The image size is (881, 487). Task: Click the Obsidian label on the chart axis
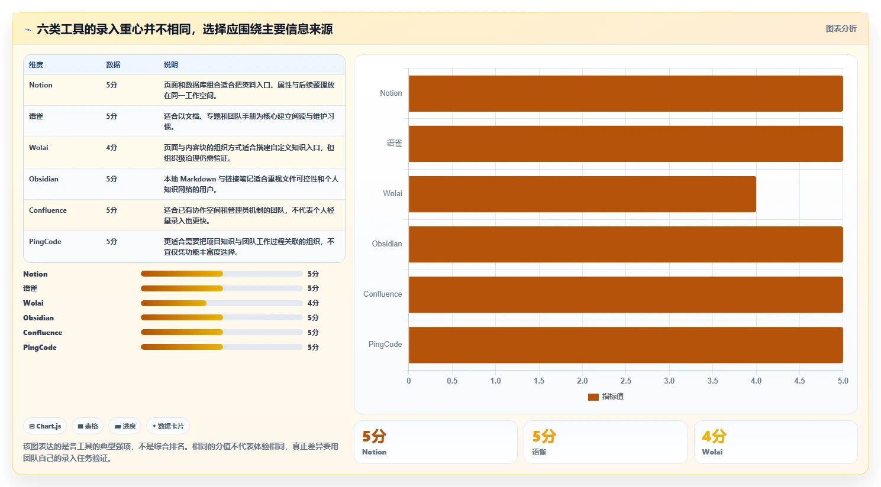(x=387, y=244)
